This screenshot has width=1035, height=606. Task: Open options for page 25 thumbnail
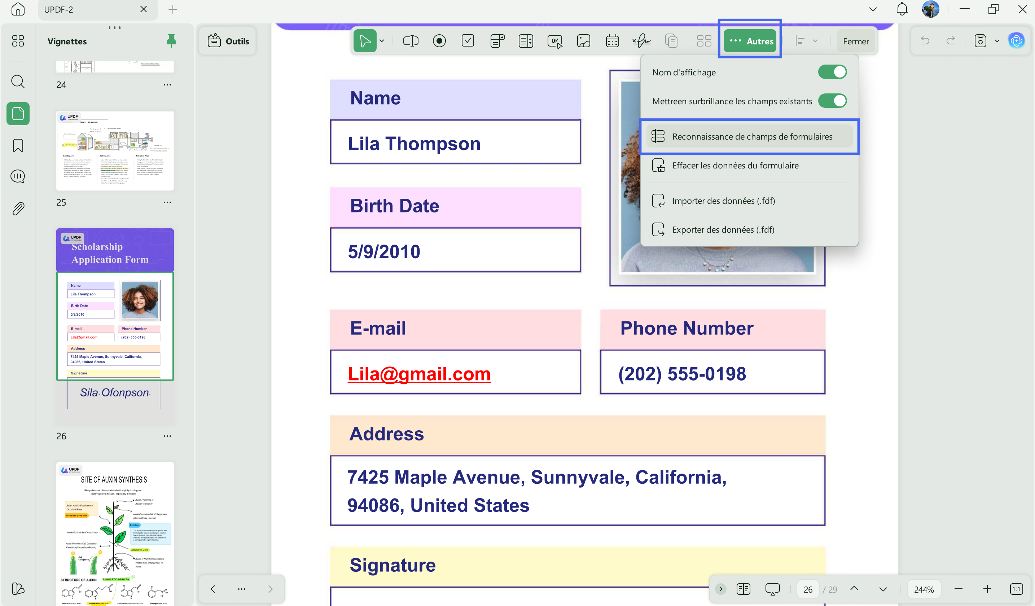(167, 202)
